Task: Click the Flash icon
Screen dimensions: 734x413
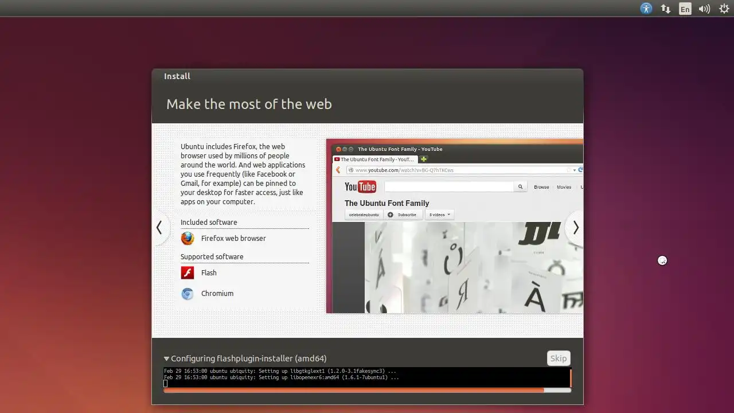Action: point(188,272)
